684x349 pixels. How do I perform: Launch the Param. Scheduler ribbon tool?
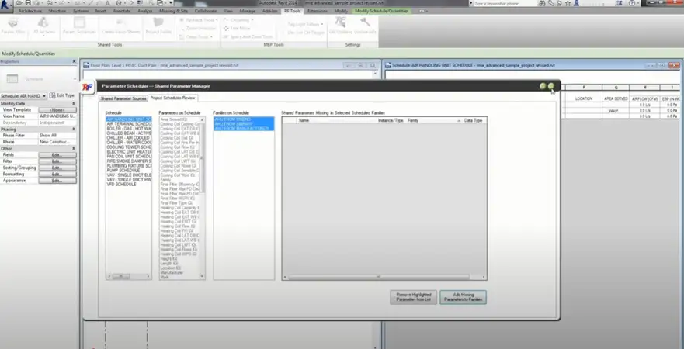click(x=79, y=26)
